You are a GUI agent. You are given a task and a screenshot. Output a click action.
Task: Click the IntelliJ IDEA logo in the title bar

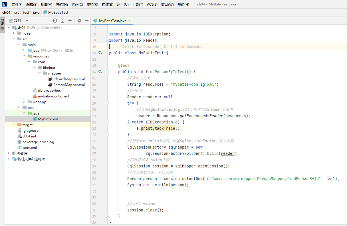click(5, 4)
